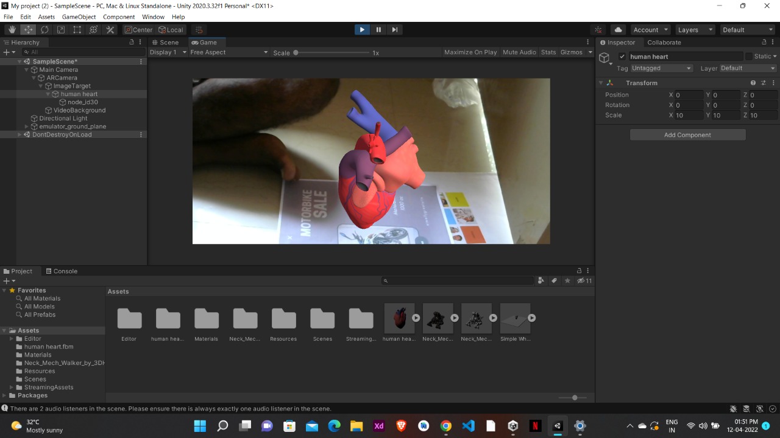Screen dimensions: 780x438
Task: Click the Hierarchy create plus button
Action: (8, 52)
